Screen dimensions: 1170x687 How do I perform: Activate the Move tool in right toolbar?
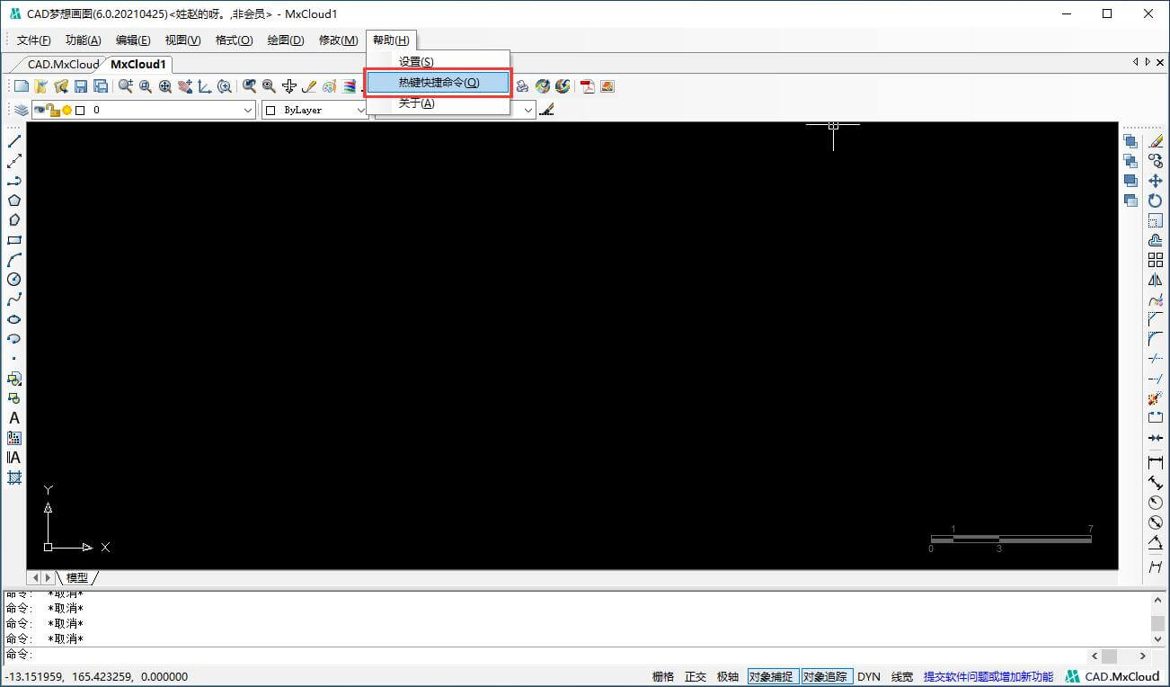coord(1156,181)
